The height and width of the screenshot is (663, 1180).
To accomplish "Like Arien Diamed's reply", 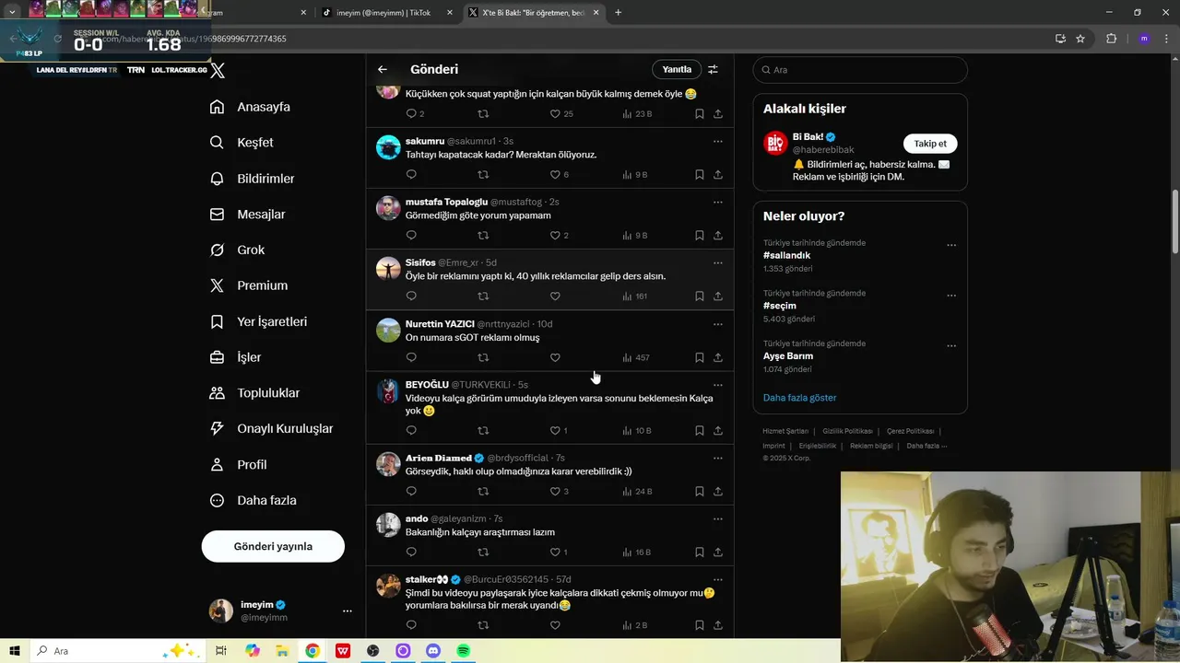I will coord(555,492).
